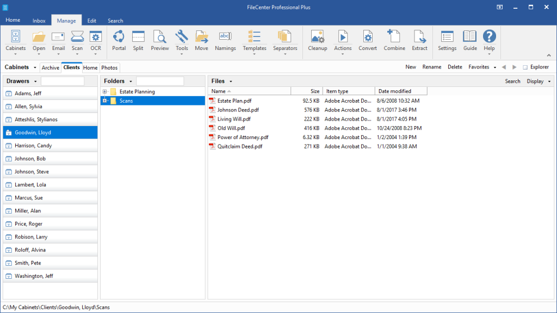Switch to the Home ribbon tab
Screen dimensions: 557x313
(x=13, y=20)
